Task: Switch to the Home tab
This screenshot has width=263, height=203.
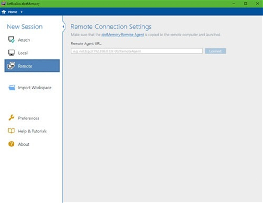Action: [12, 12]
